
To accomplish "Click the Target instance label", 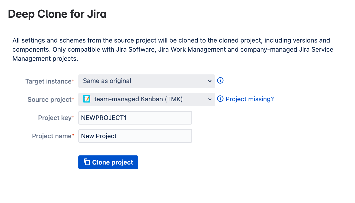I will point(48,81).
